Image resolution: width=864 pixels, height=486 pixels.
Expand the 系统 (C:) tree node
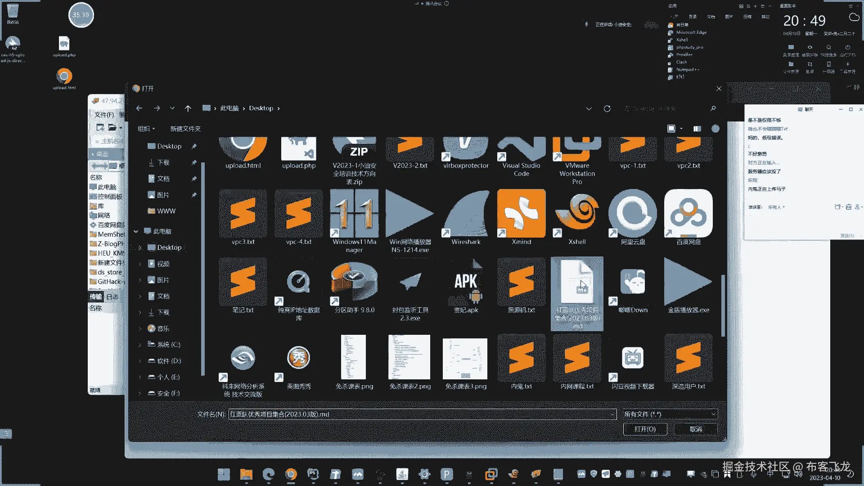(x=140, y=345)
